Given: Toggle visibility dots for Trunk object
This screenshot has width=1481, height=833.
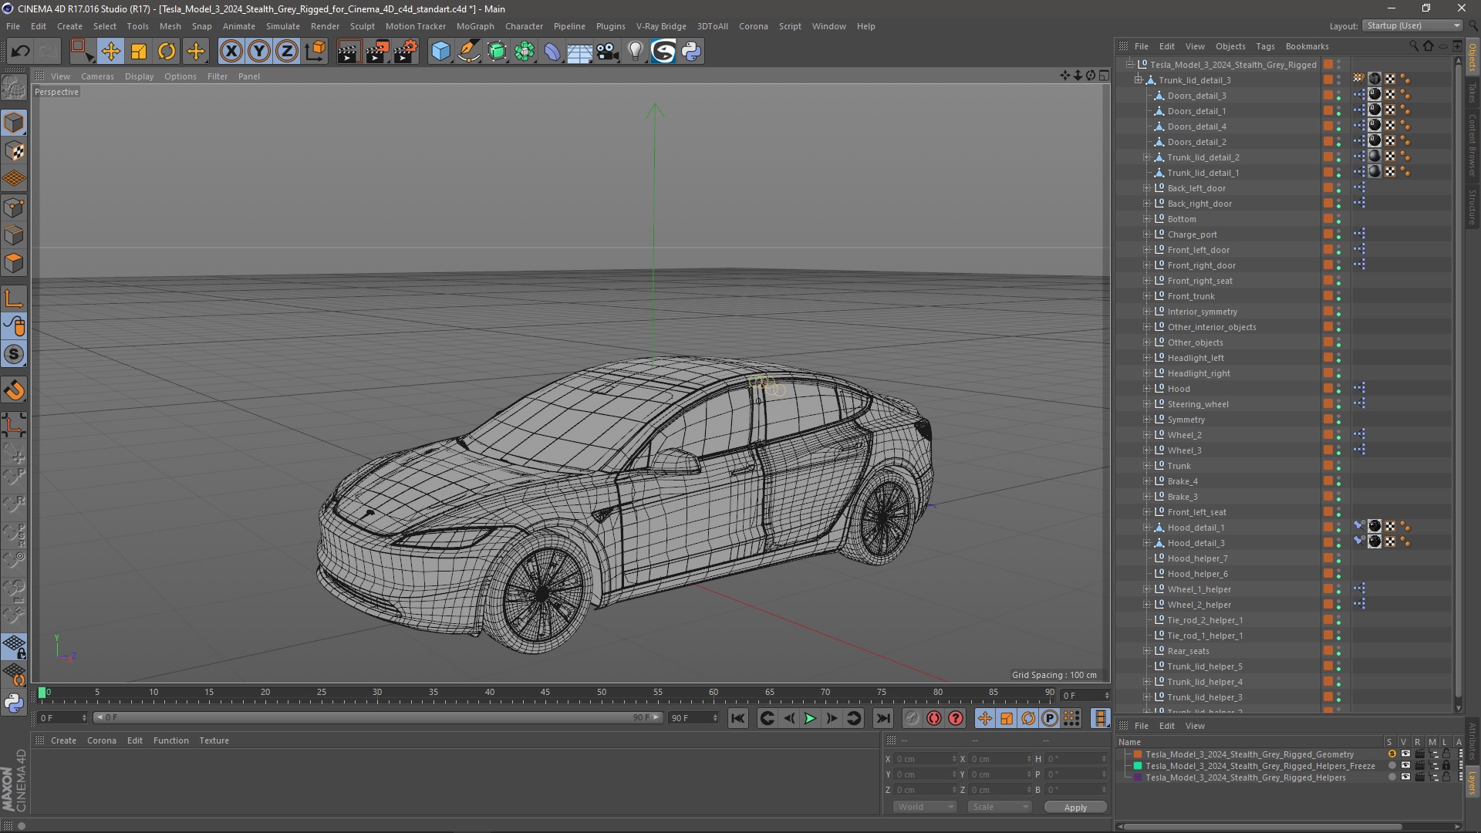Looking at the screenshot, I should point(1339,466).
